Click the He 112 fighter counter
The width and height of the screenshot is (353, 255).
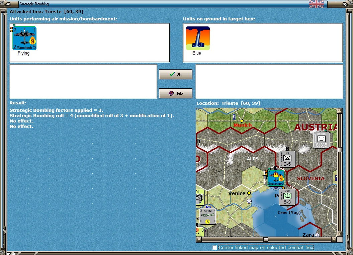click(x=207, y=216)
